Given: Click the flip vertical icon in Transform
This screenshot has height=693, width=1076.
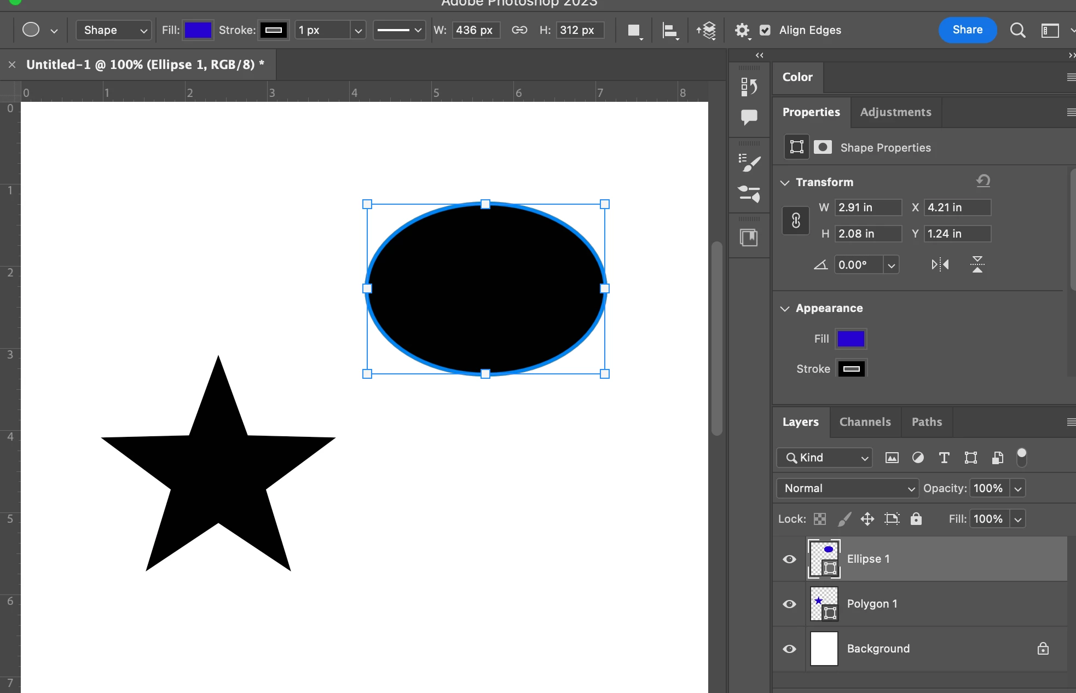Looking at the screenshot, I should click(977, 265).
